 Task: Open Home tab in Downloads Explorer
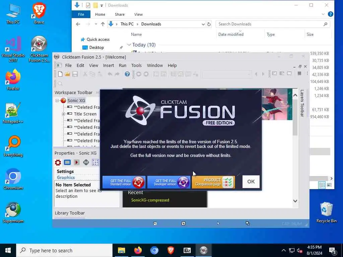coord(100,14)
